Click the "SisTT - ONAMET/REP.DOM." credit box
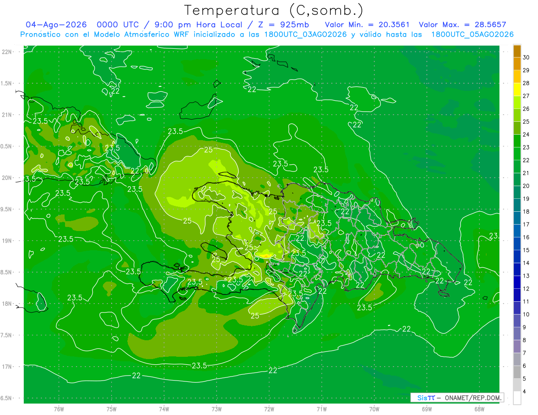 pos(457,398)
